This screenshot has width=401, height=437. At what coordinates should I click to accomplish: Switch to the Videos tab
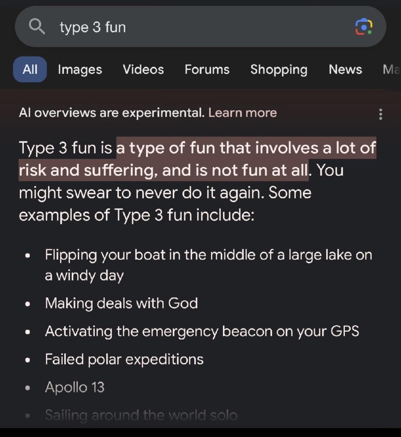pyautogui.click(x=143, y=69)
